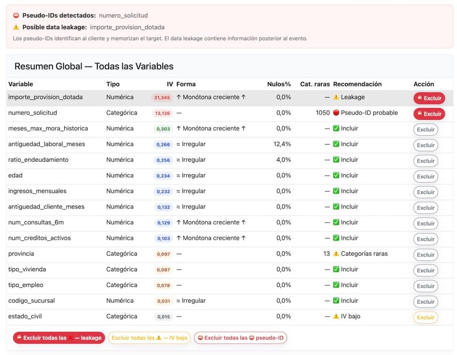The image size is (457, 355).
Task: Select the provincia variable name
Action: click(x=21, y=254)
